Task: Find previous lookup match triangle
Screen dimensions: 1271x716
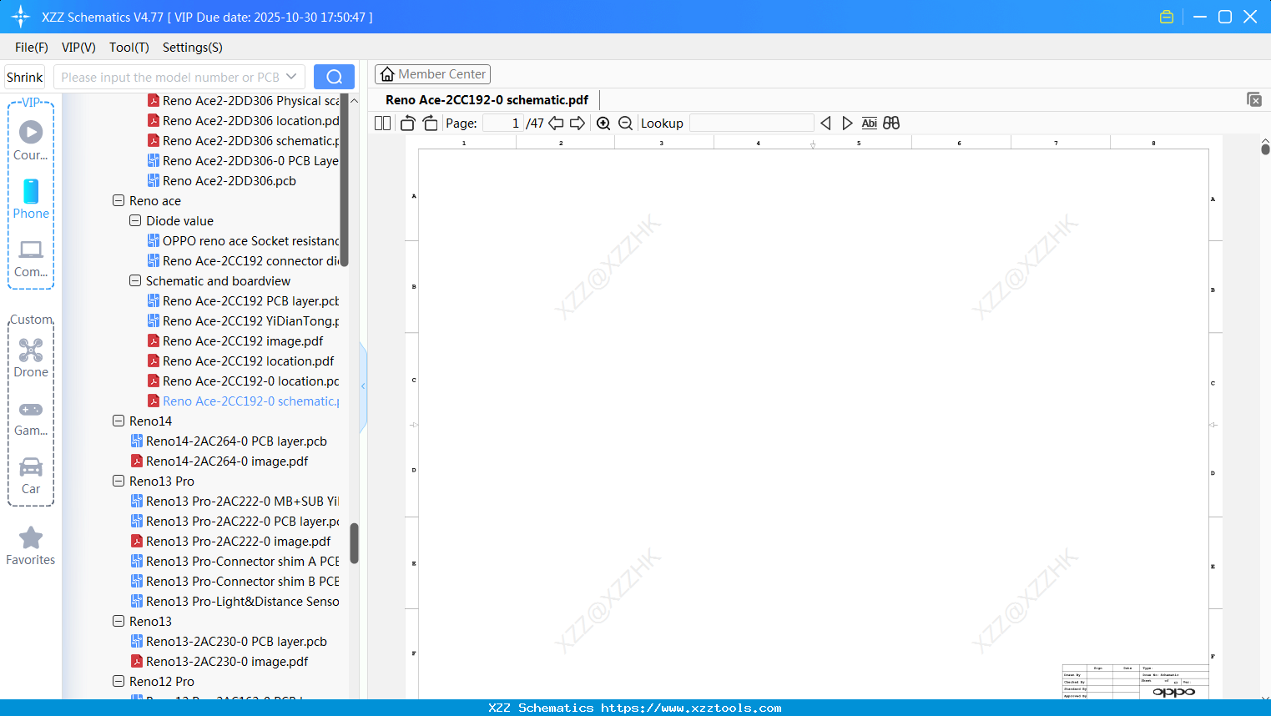Action: (825, 124)
